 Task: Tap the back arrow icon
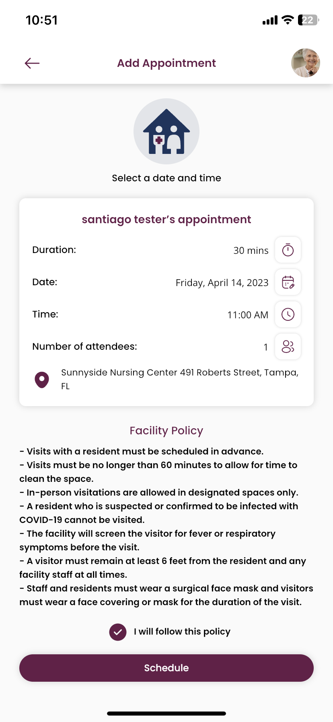coord(32,63)
